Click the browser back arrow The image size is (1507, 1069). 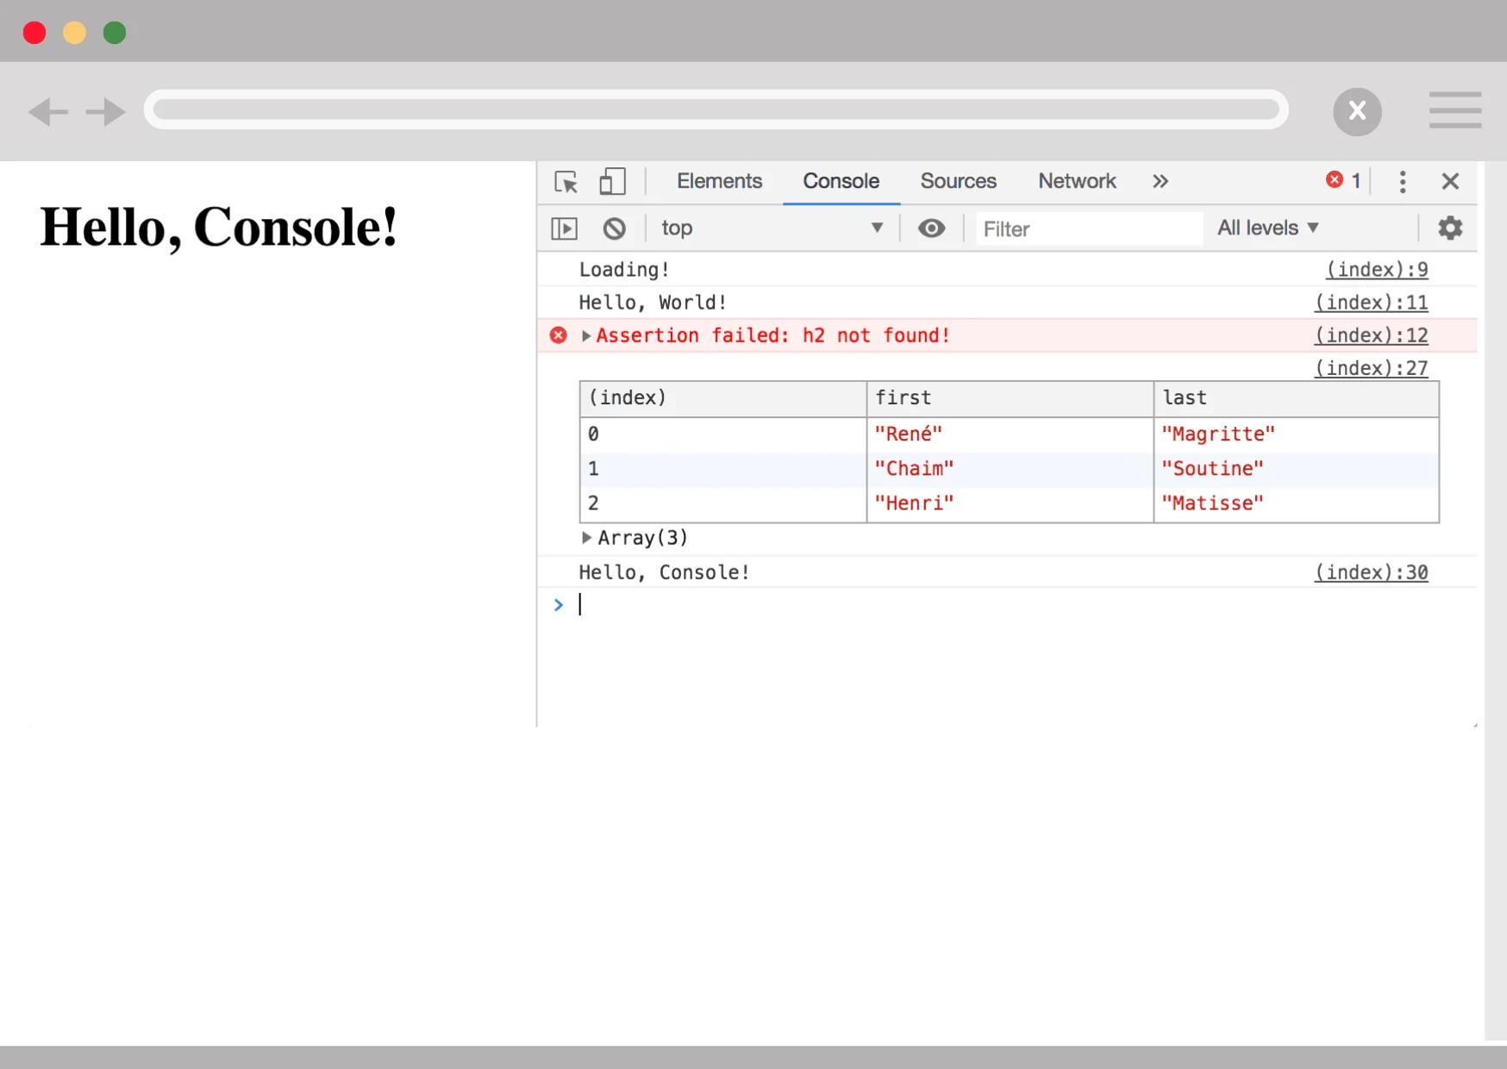tap(48, 112)
